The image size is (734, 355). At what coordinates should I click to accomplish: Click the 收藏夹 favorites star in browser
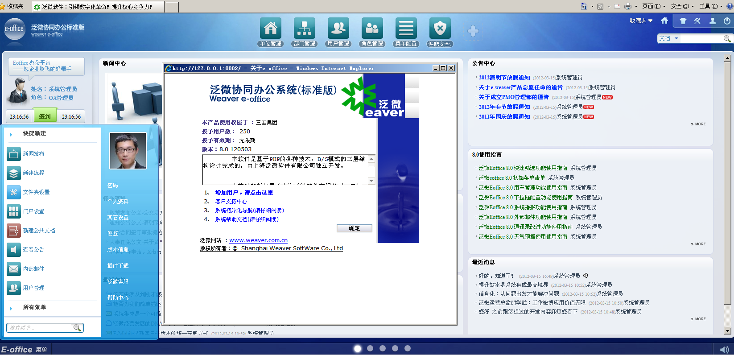point(3,6)
